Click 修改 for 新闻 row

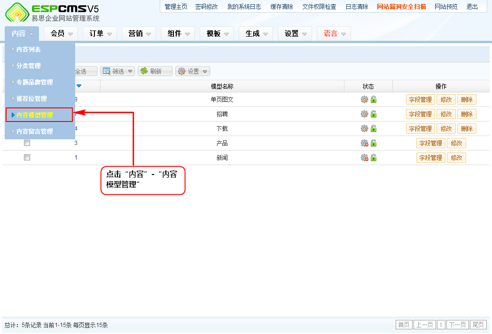[456, 158]
